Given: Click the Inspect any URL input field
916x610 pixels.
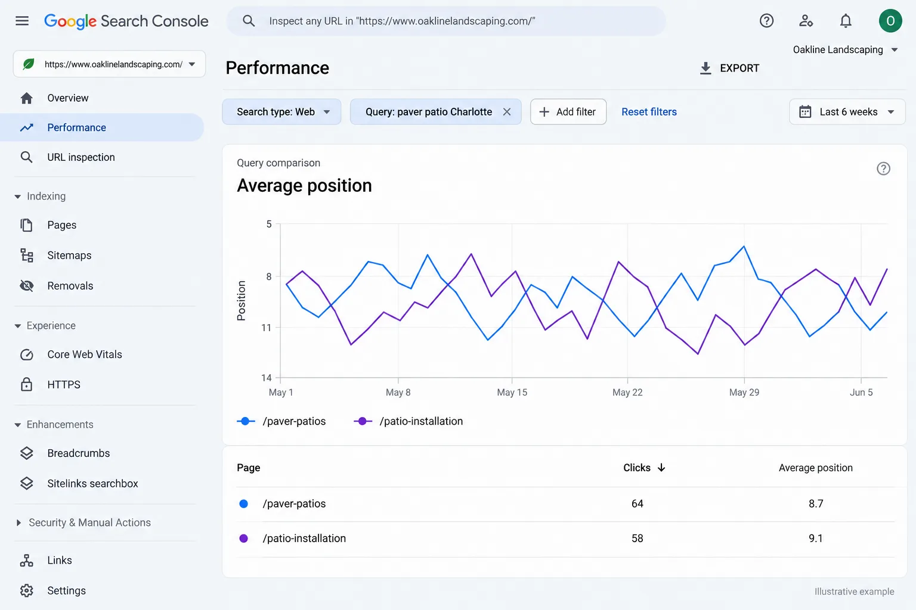Looking at the screenshot, I should [446, 21].
